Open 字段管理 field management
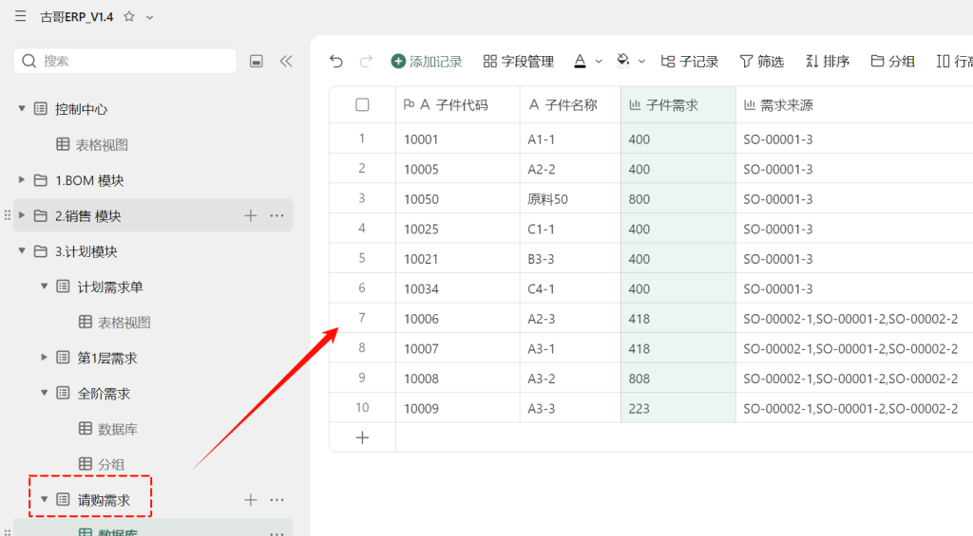Viewport: 973px width, 536px height. (x=518, y=62)
